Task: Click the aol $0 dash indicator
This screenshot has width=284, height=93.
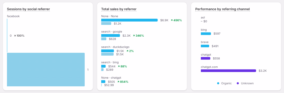Action: point(202,21)
